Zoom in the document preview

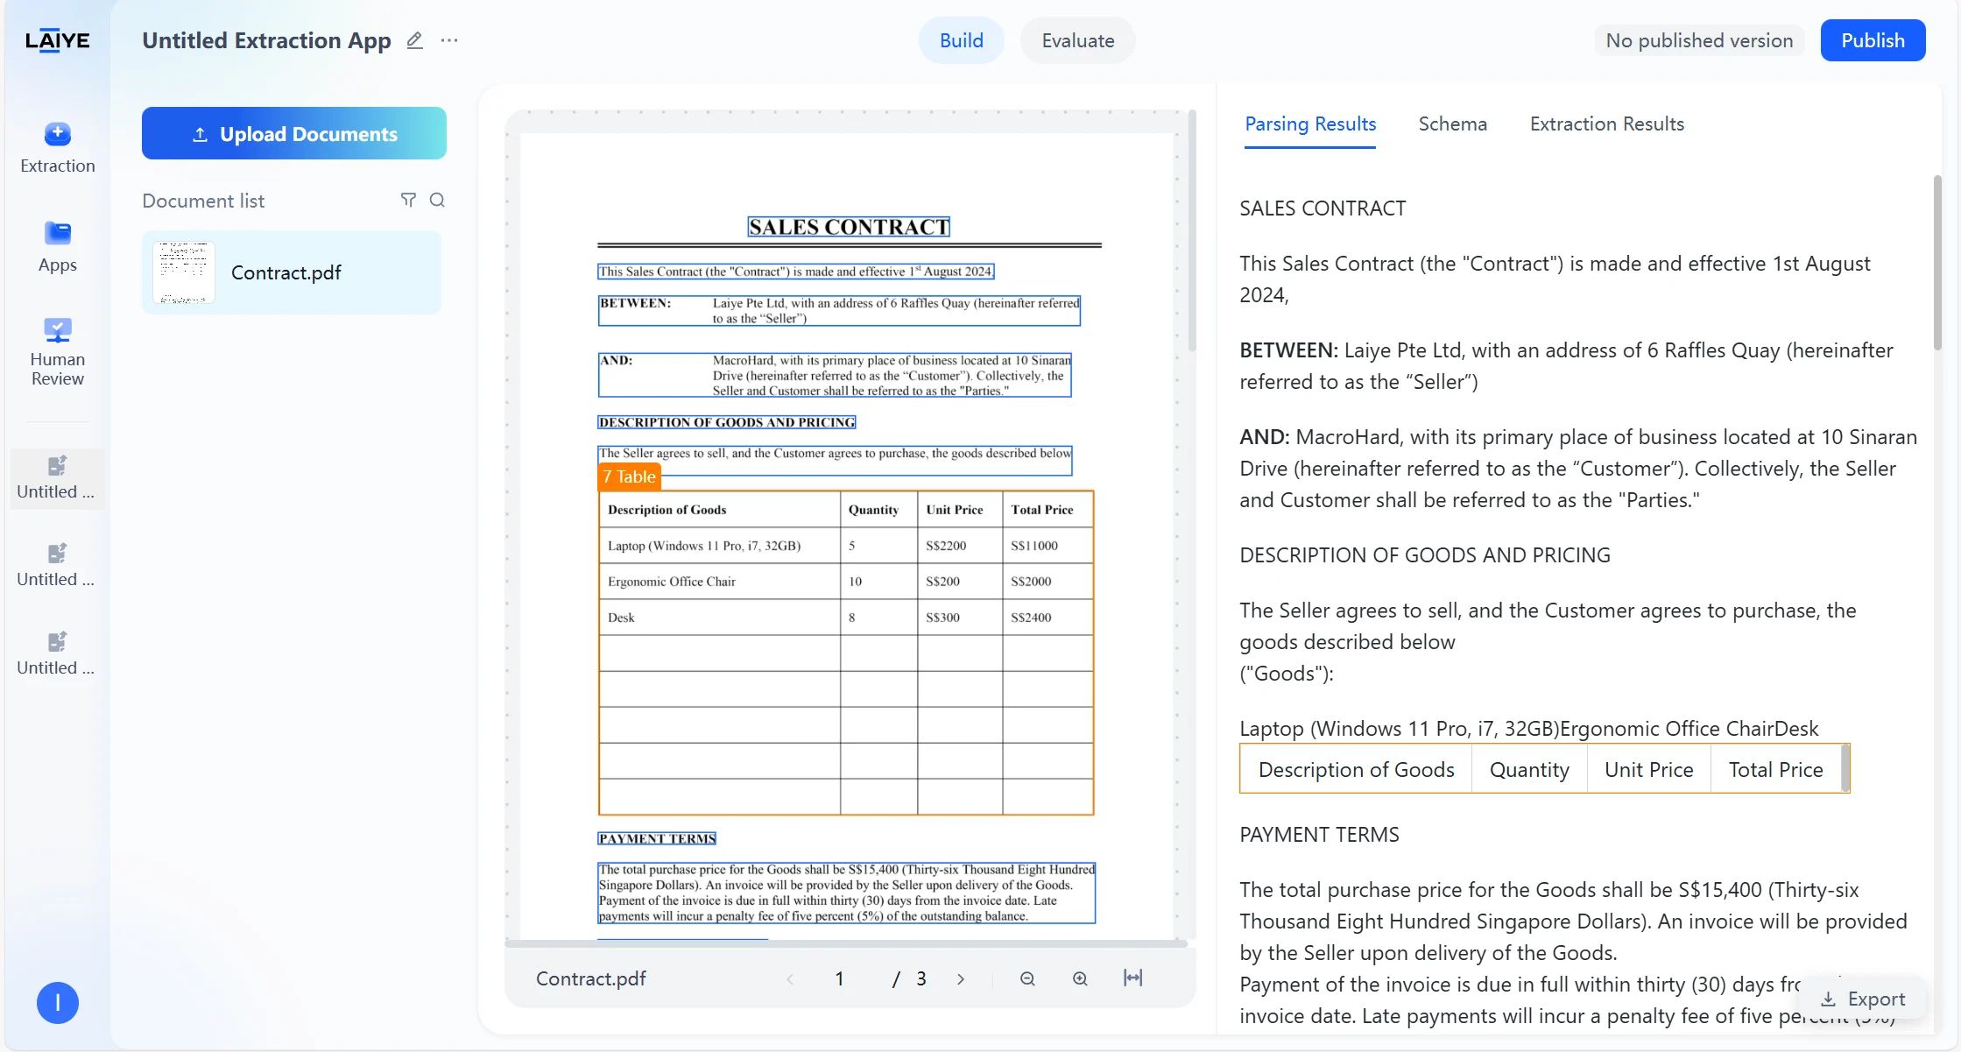point(1080,979)
